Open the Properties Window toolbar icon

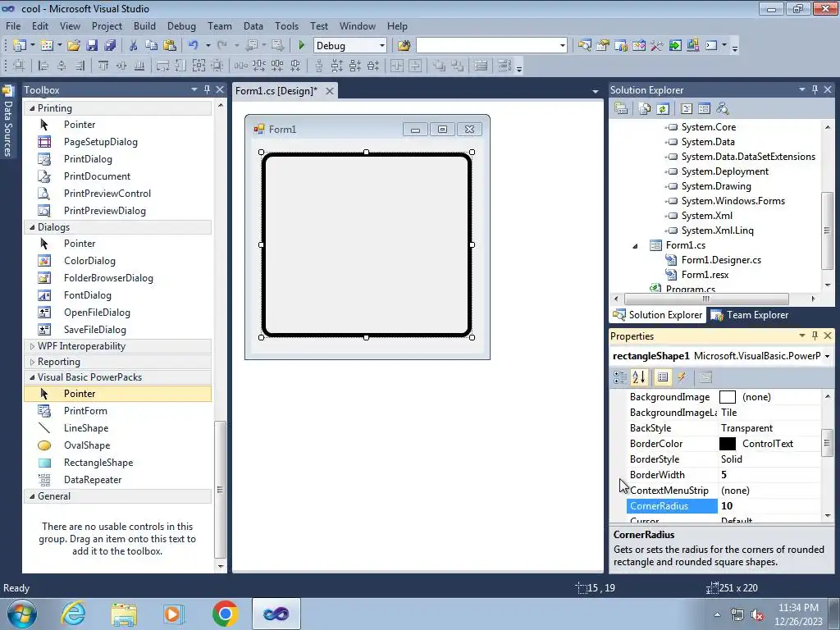click(x=603, y=46)
